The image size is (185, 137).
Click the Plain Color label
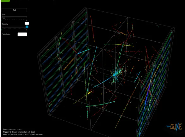(x=6, y=34)
